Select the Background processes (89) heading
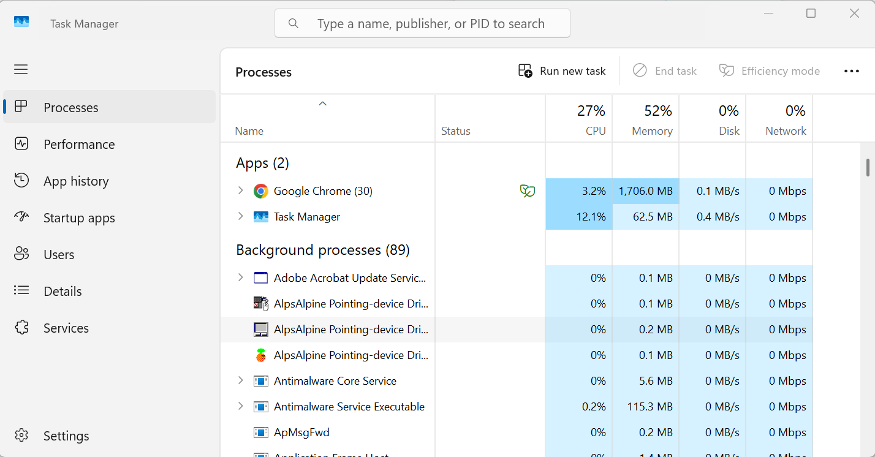This screenshot has height=457, width=875. pyautogui.click(x=323, y=250)
